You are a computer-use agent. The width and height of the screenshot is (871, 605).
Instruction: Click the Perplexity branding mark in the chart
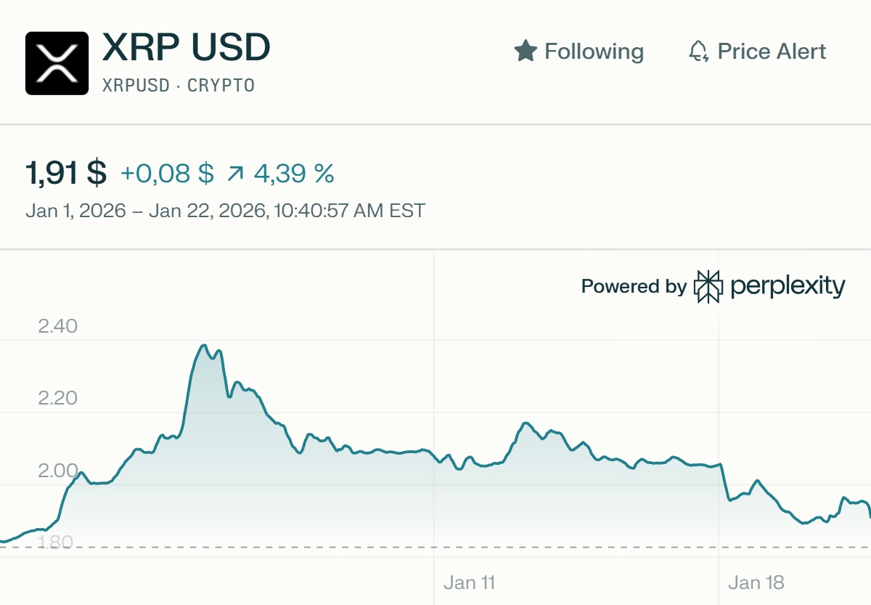708,286
